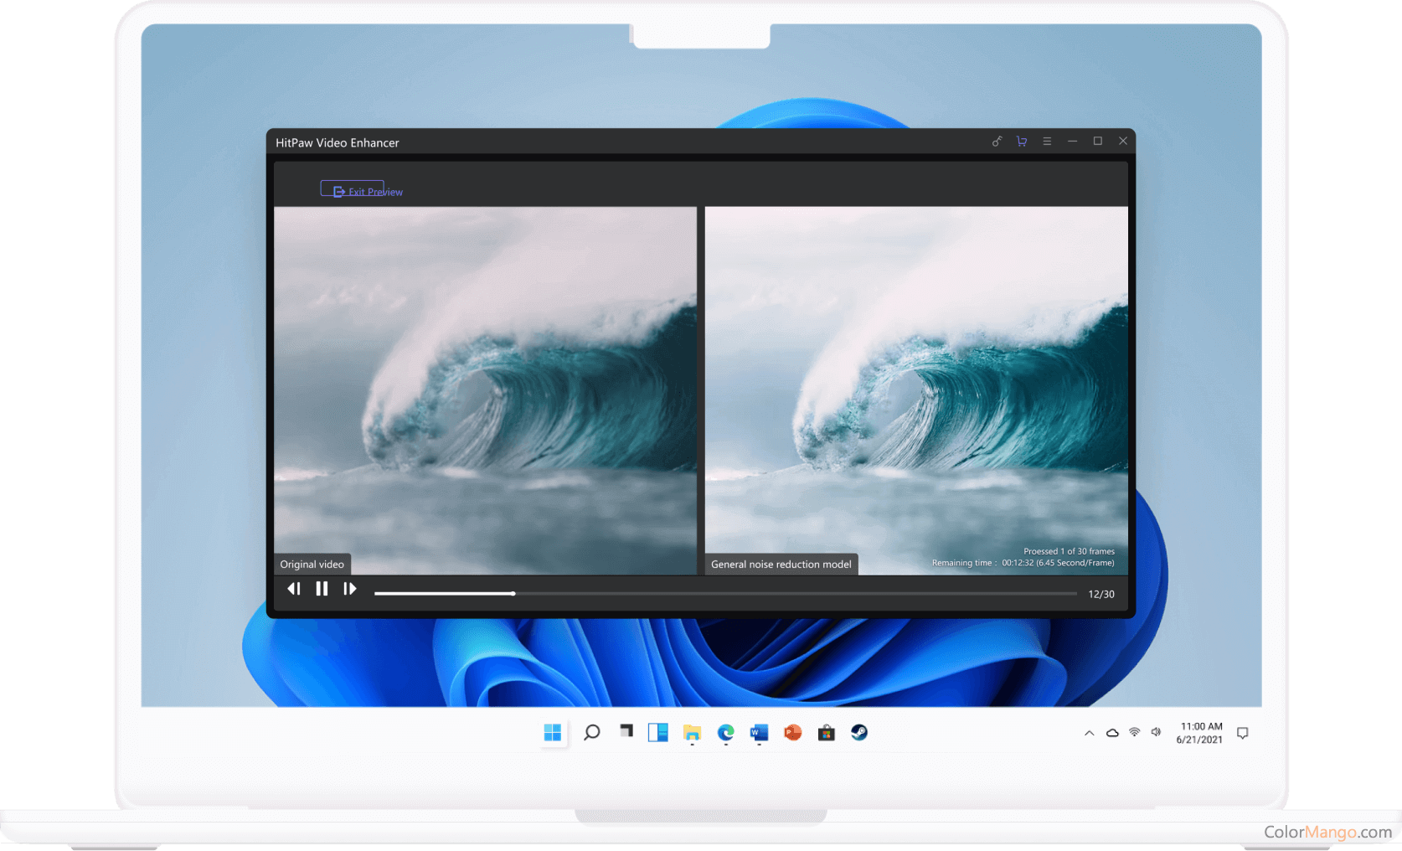Open Steam from taskbar

click(x=859, y=733)
